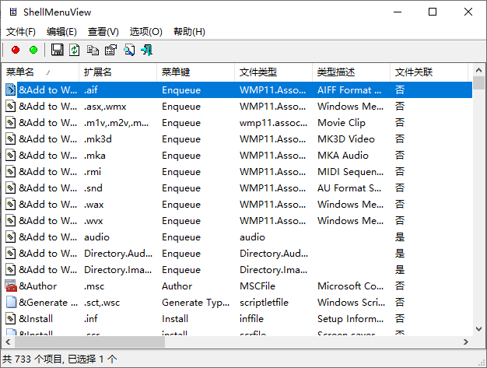
Task: Click the green Enable Selected Items icon
Action: [x=33, y=50]
